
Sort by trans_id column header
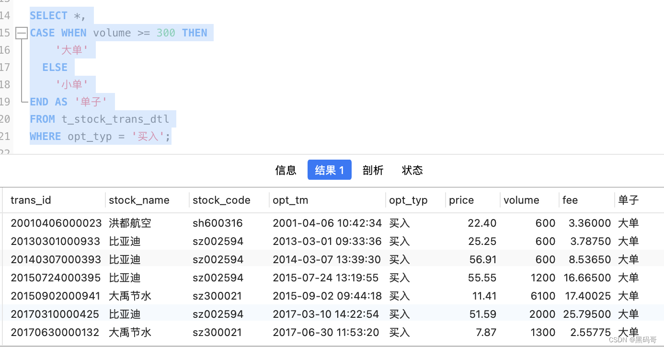point(31,200)
